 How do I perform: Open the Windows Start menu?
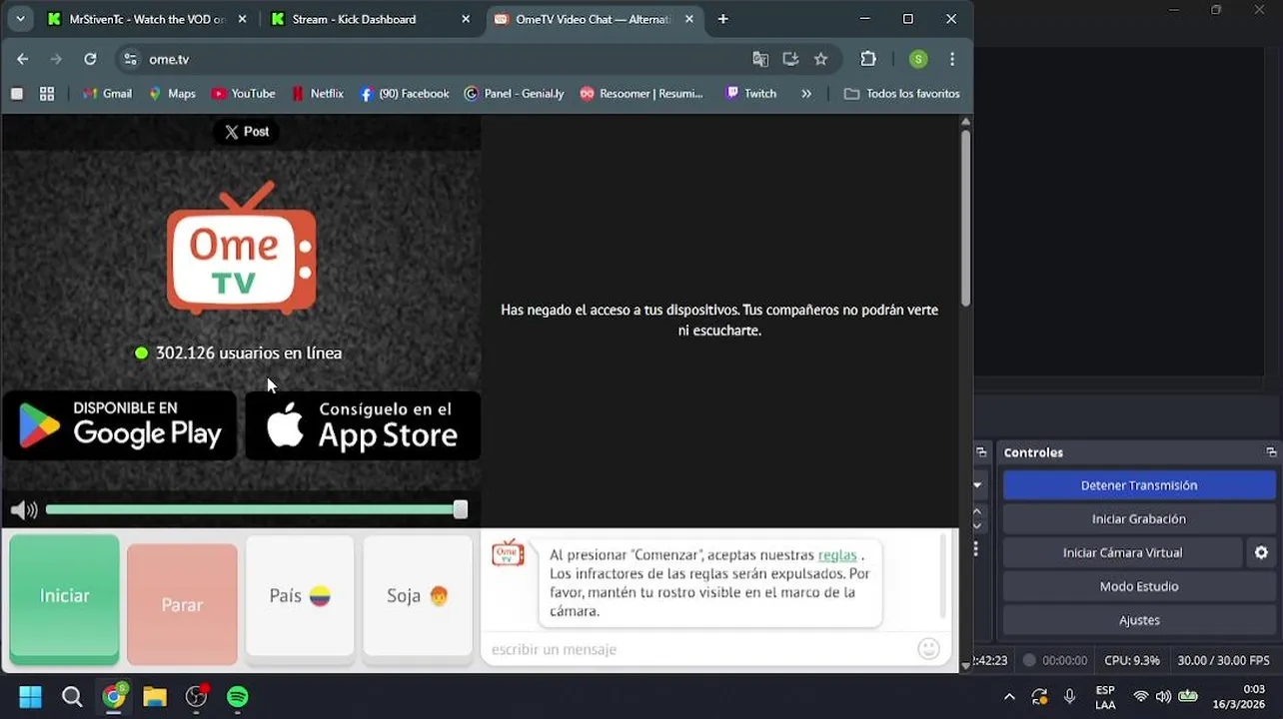31,696
